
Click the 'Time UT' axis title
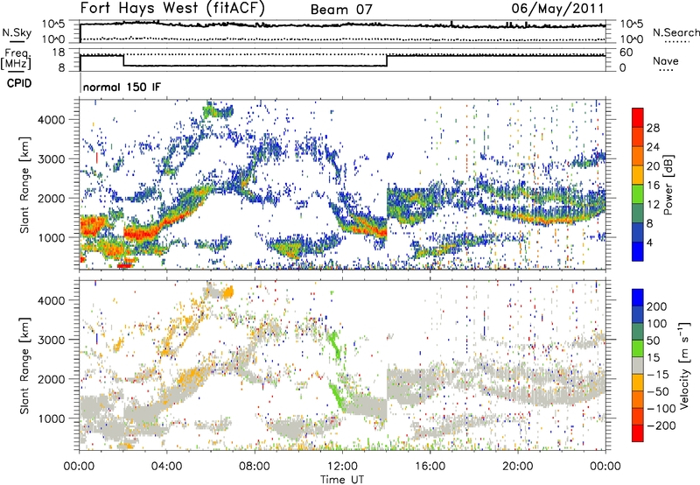(342, 480)
